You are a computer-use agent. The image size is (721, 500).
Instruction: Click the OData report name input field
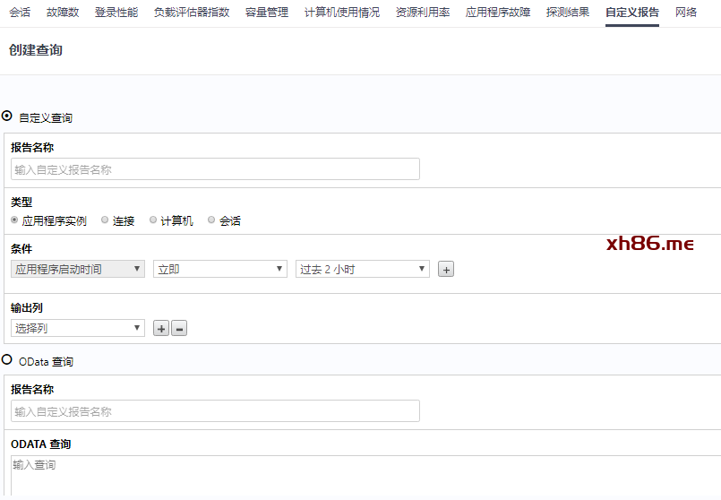[215, 411]
